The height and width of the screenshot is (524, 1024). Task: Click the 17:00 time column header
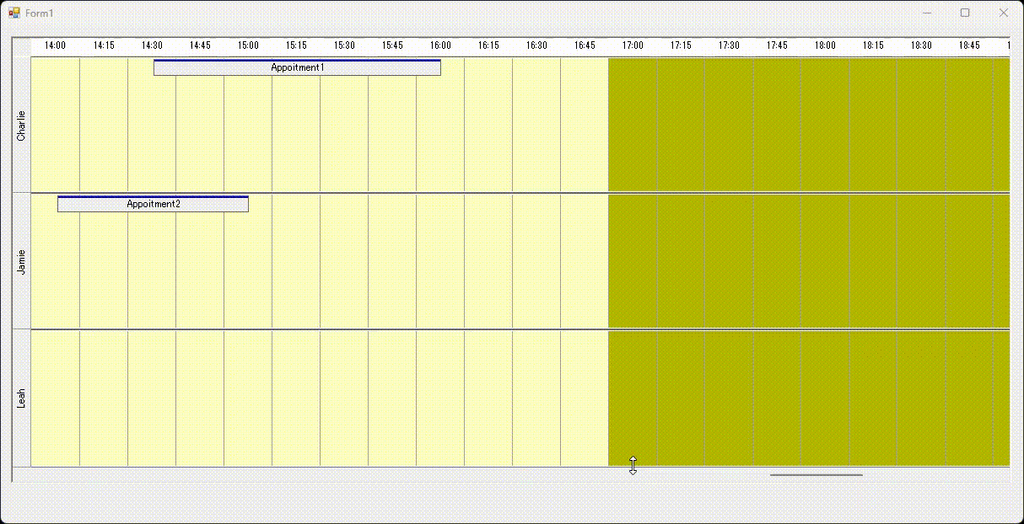click(x=633, y=45)
